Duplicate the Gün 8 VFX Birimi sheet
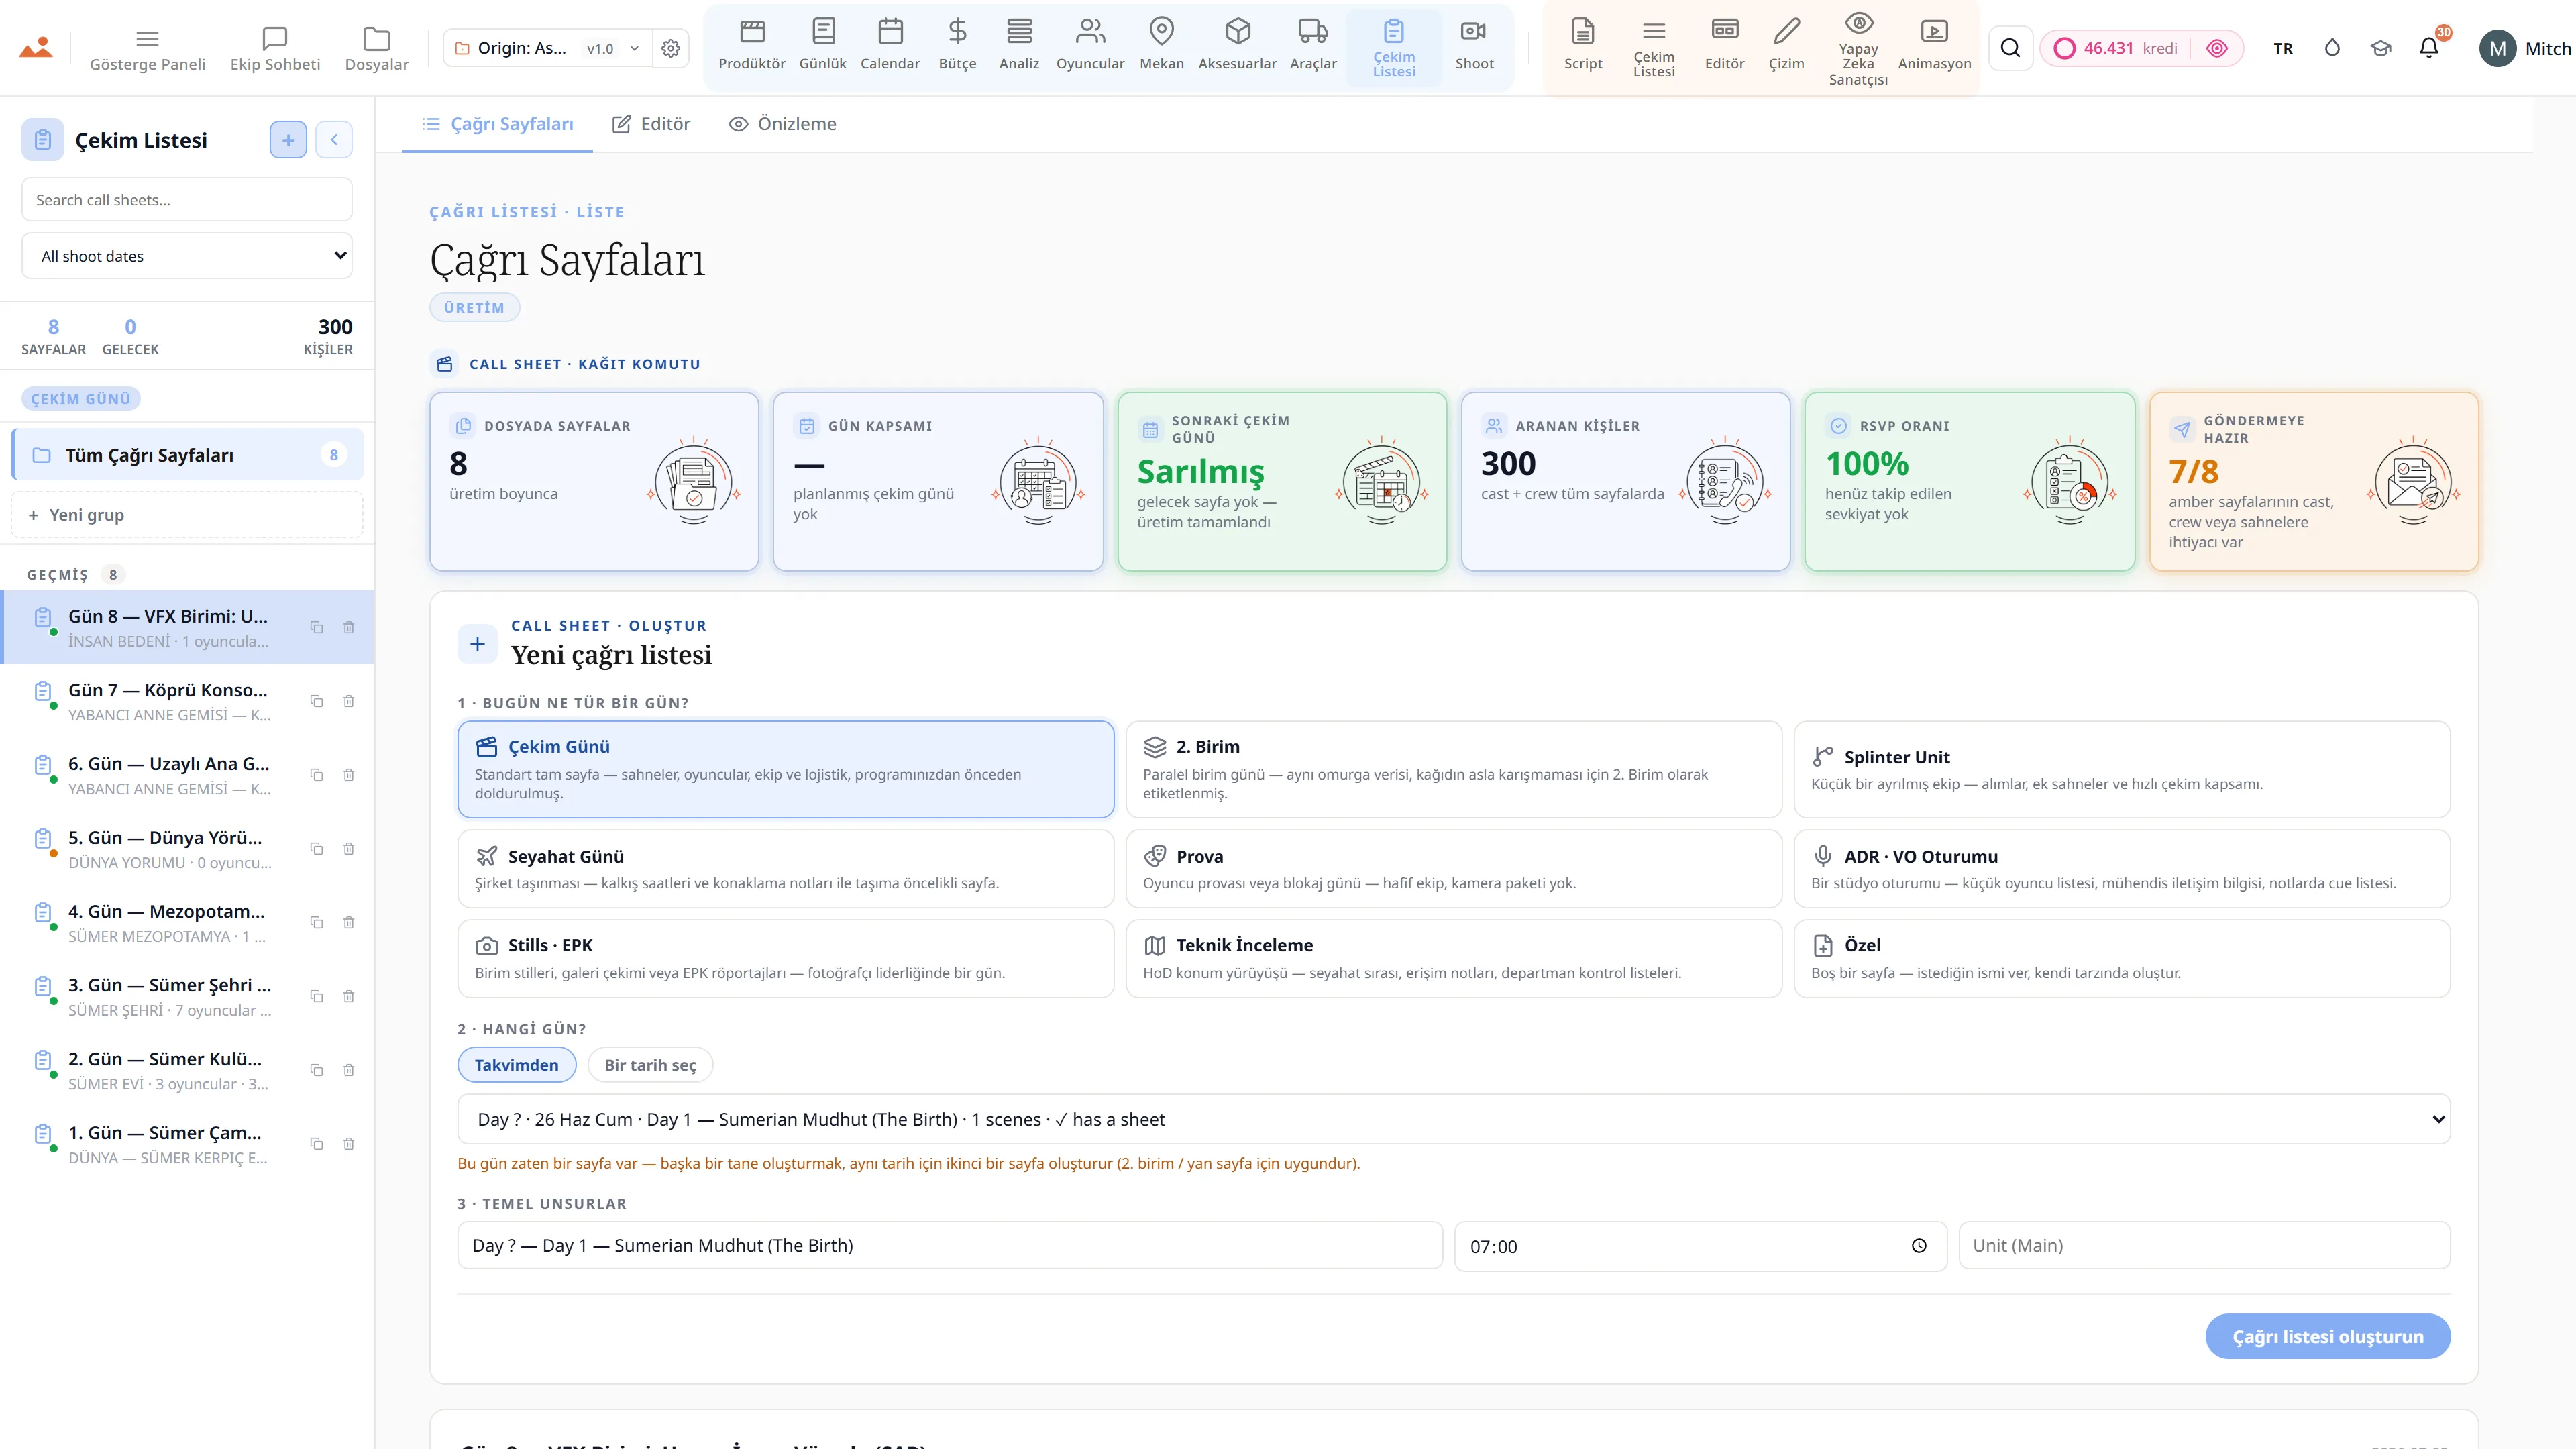The width and height of the screenshot is (2576, 1449). tap(316, 627)
